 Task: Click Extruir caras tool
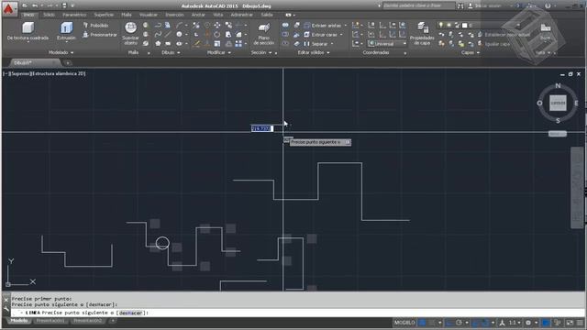[x=320, y=35]
